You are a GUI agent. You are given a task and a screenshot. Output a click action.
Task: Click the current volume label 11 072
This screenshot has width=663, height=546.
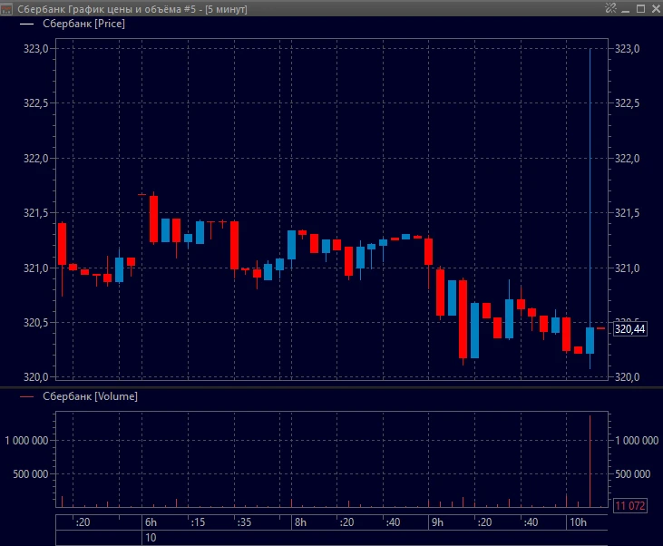point(630,505)
